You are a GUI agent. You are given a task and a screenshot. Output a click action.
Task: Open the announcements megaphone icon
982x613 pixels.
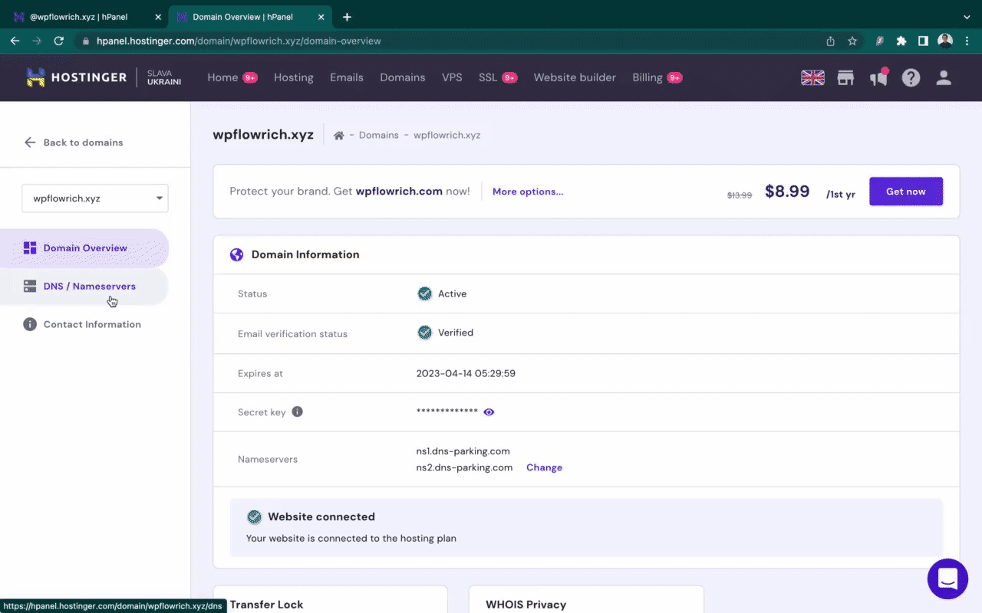pos(878,77)
